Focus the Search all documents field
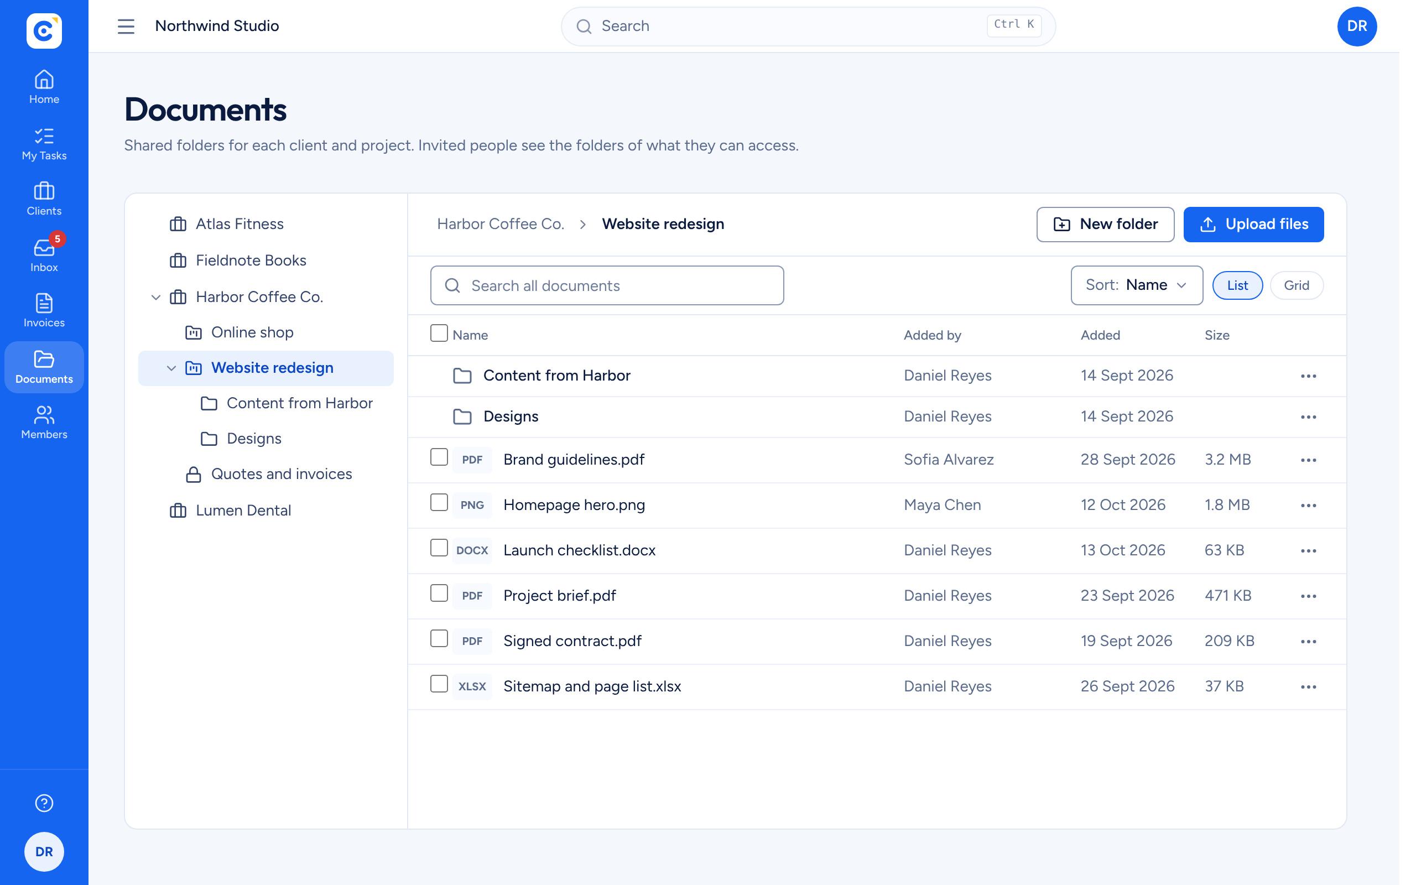 [x=607, y=285]
